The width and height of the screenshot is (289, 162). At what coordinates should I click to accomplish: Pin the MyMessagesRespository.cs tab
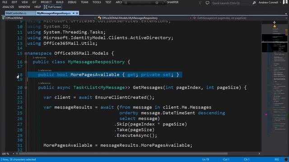pyautogui.click(x=74, y=13)
